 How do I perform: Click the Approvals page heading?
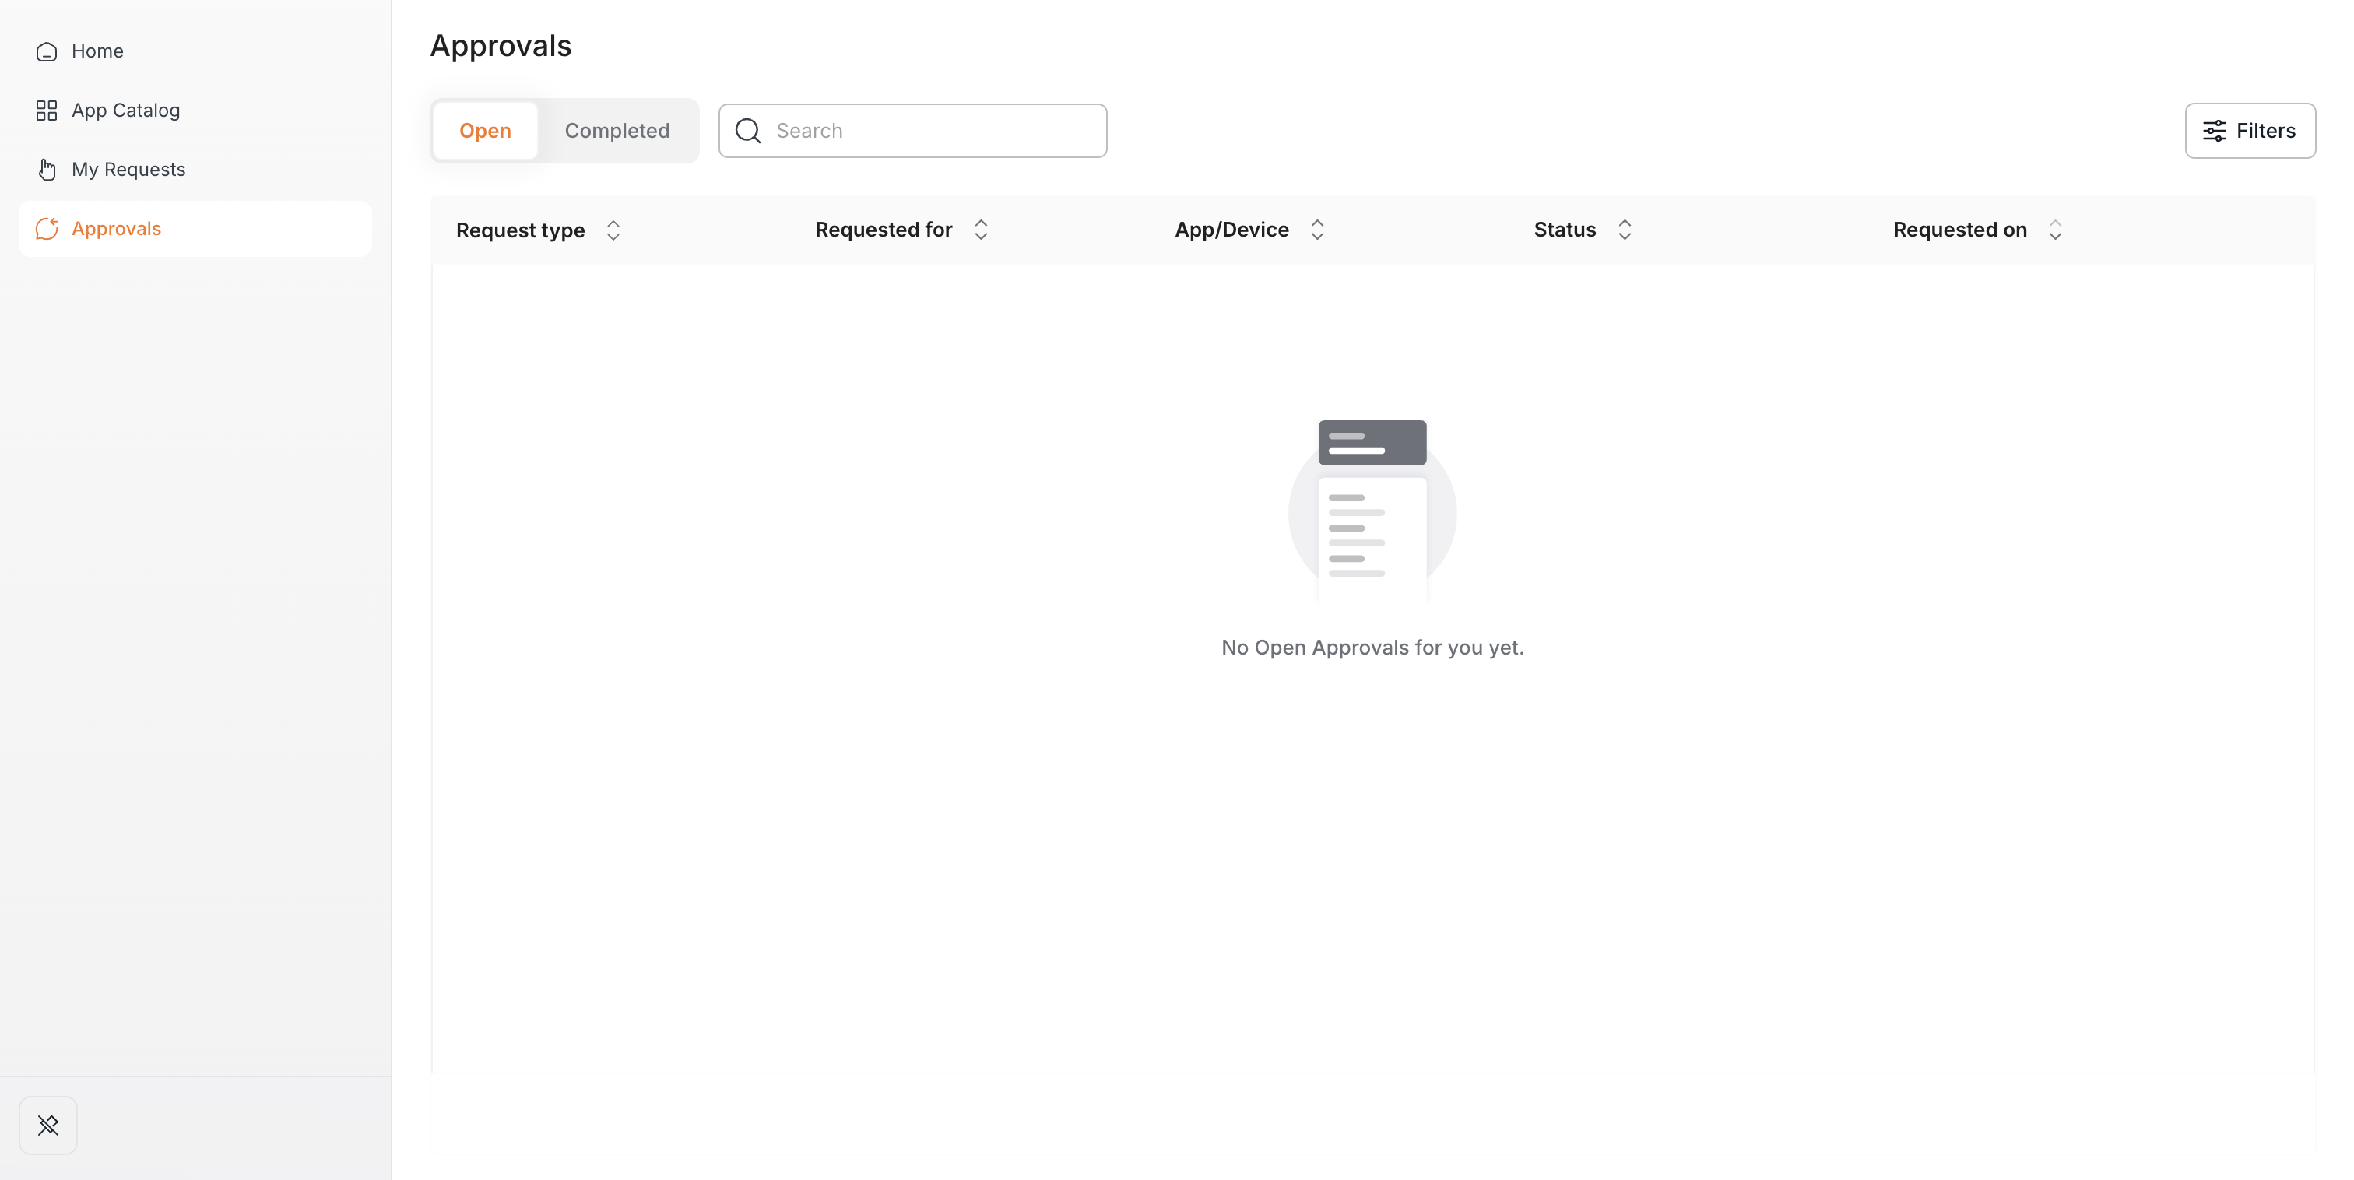click(501, 46)
